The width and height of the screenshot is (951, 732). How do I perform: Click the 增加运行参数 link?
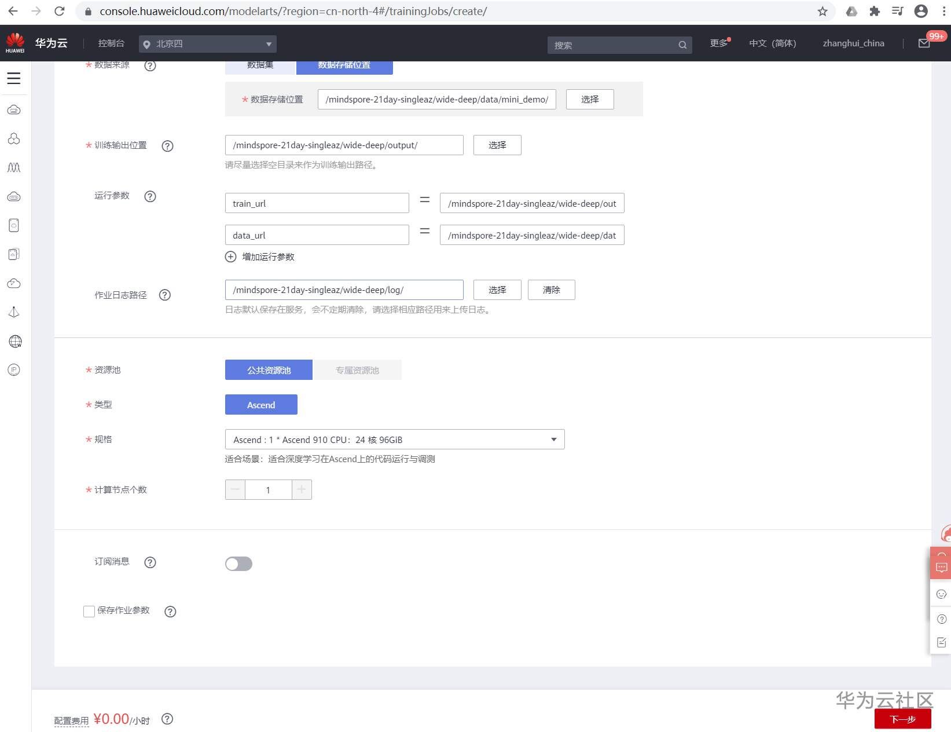point(269,257)
